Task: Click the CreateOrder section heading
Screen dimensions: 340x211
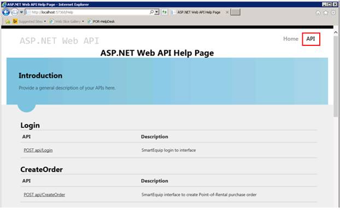Action: click(x=42, y=169)
